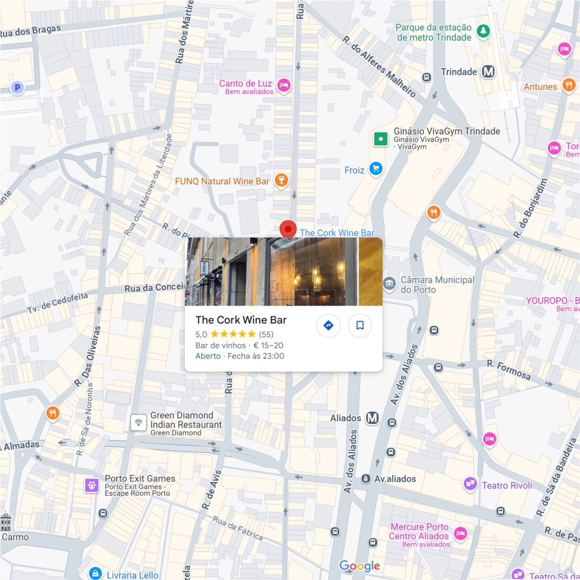Select the 'FUNQ Natural Wine Bar' label
Viewport: 580px width, 580px height.
pos(222,181)
